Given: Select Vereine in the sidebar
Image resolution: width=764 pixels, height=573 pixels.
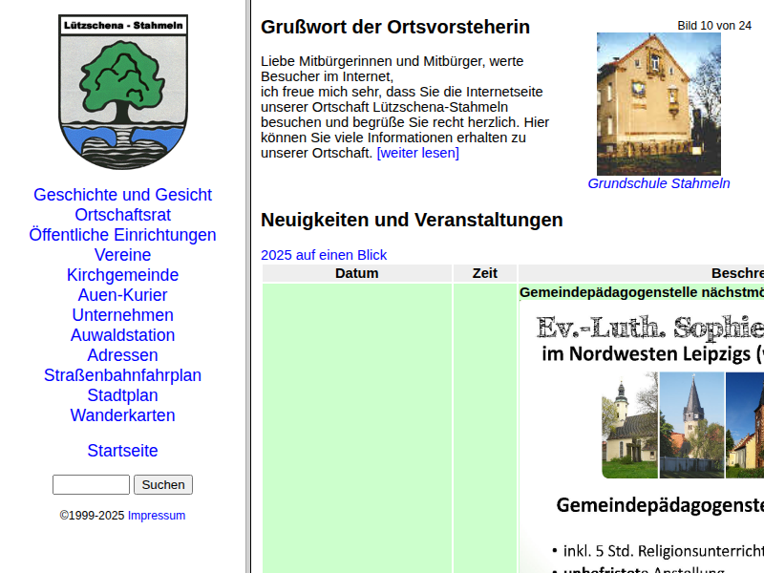Looking at the screenshot, I should [x=122, y=255].
